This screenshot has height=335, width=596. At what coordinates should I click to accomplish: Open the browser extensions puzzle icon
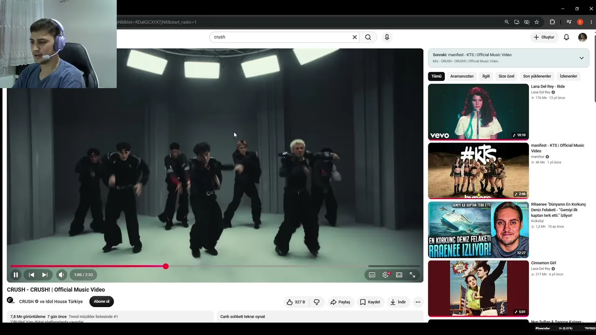(x=552, y=22)
